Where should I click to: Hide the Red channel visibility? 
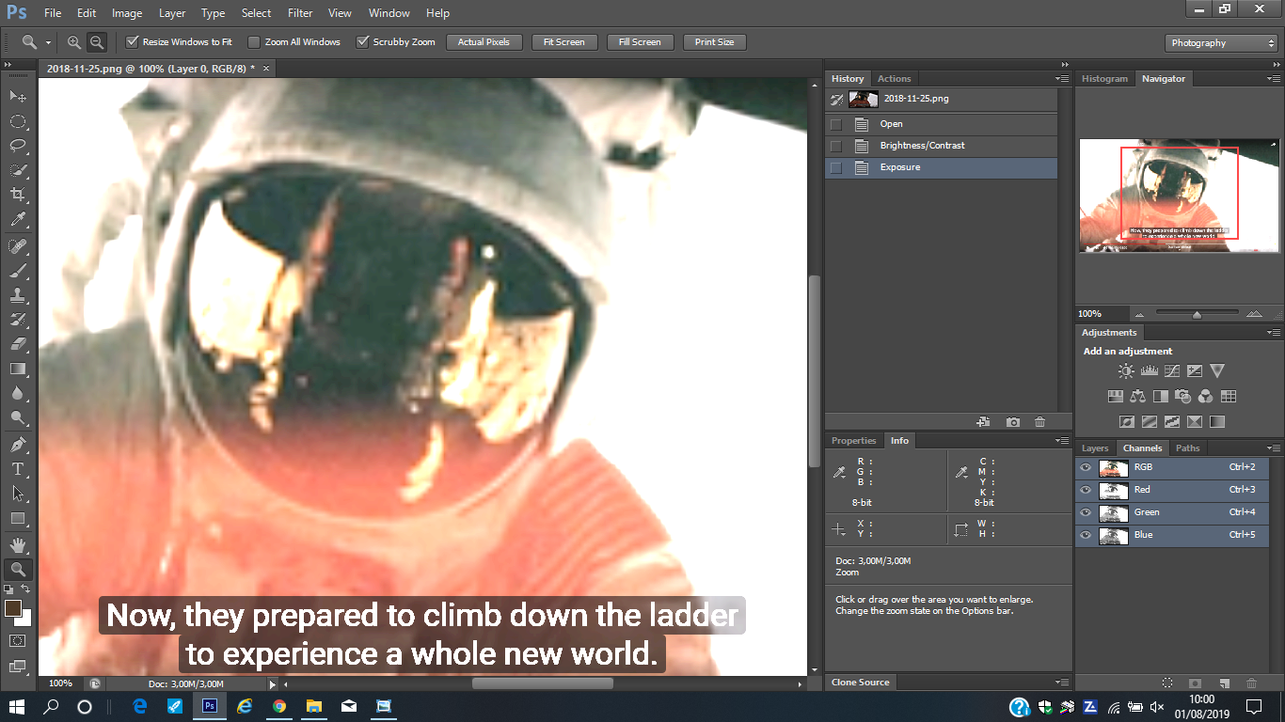(x=1086, y=490)
